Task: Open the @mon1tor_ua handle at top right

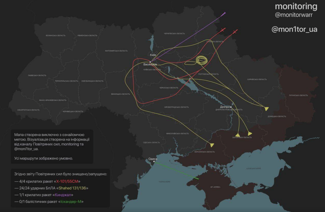Action: pos(294,29)
